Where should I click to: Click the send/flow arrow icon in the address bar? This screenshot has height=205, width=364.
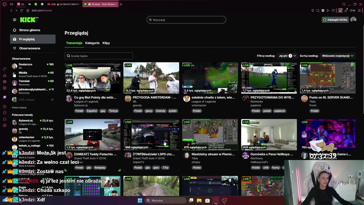328,11
